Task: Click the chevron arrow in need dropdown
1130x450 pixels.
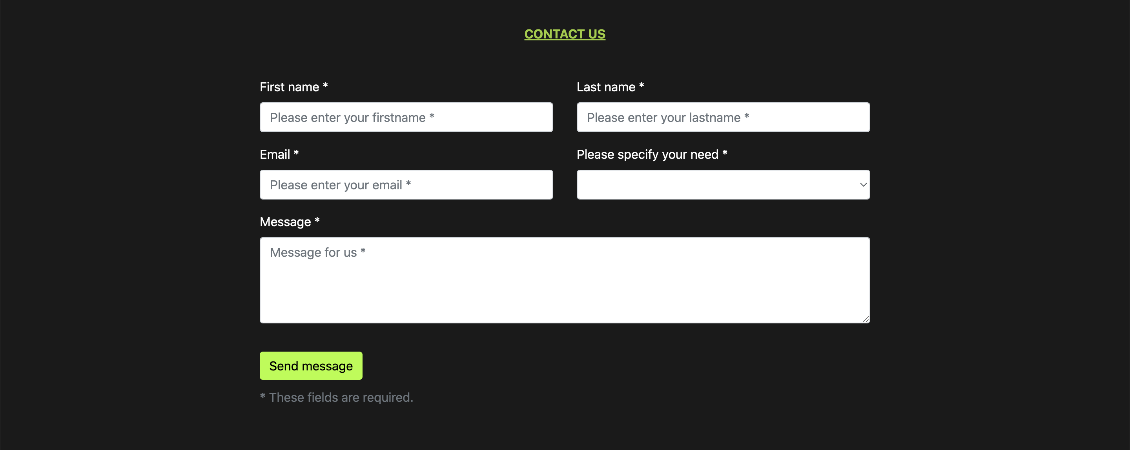Action: 863,185
